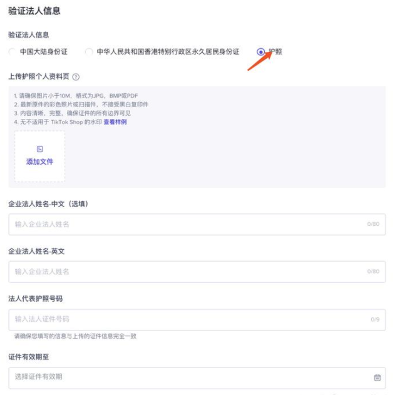Screen dimensions: 395x395
Task: Open the 选择证件有效期 date picker field
Action: click(197, 377)
